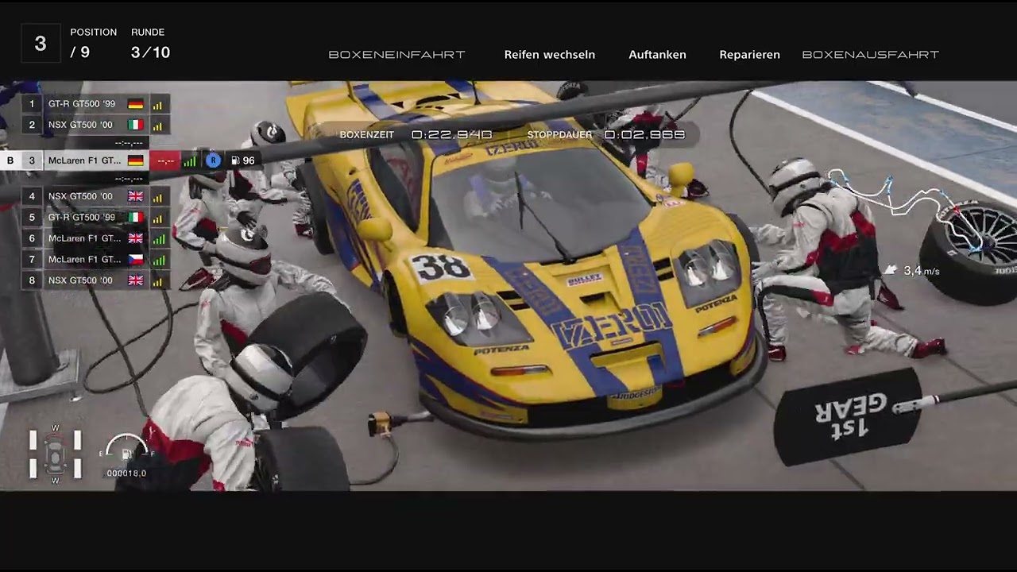
Task: Click the signal bars icon in leaderboard row 8
Action: tap(157, 280)
